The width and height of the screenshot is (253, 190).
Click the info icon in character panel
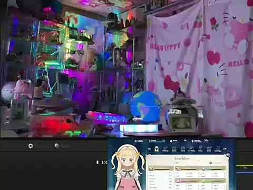click(x=211, y=163)
